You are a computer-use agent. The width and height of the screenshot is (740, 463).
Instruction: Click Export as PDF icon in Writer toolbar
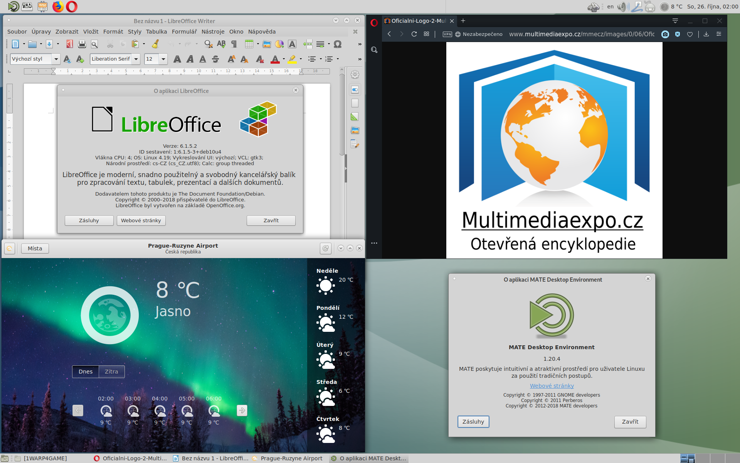tap(69, 44)
